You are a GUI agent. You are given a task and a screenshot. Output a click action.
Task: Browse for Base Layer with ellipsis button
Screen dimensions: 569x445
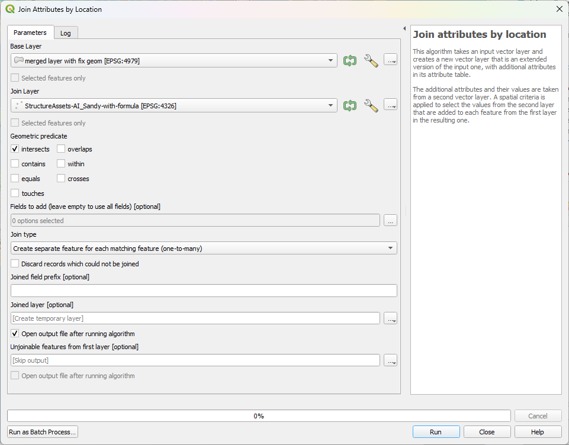(x=390, y=60)
